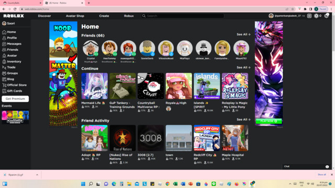
Task: Bookmark this page with the star icon
Action: tap(293, 9)
